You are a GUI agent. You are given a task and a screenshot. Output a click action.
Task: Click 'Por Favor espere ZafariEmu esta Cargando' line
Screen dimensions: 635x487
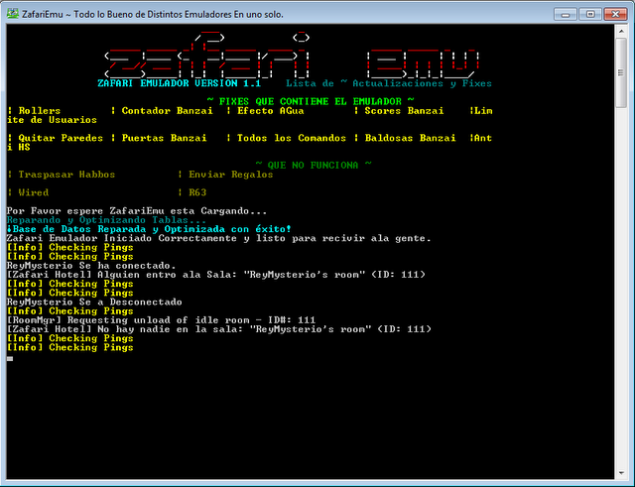pyautogui.click(x=137, y=211)
